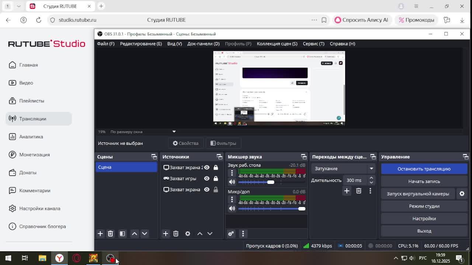The height and width of the screenshot is (265, 472).
Task: Open options menu for Звук раб. стола
Action: [232, 173]
